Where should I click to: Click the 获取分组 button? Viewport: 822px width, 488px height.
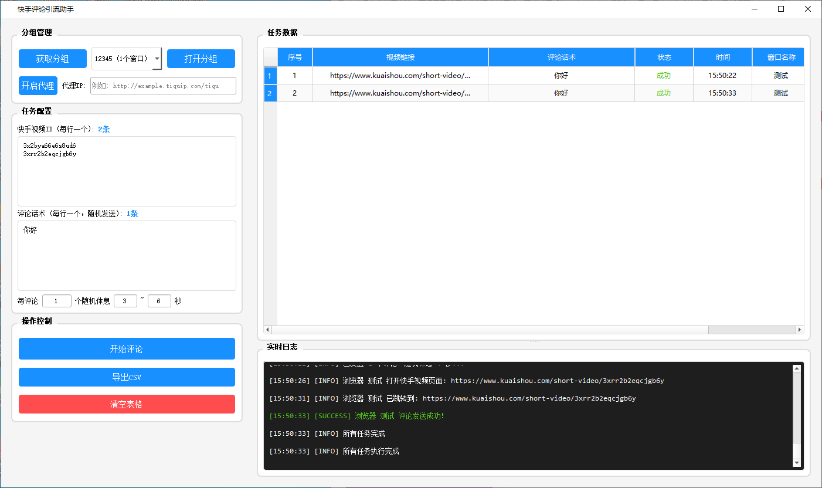click(53, 59)
